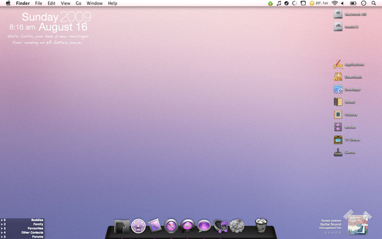Open the Help menu
Image resolution: width=382 pixels, height=239 pixels.
(113, 3)
